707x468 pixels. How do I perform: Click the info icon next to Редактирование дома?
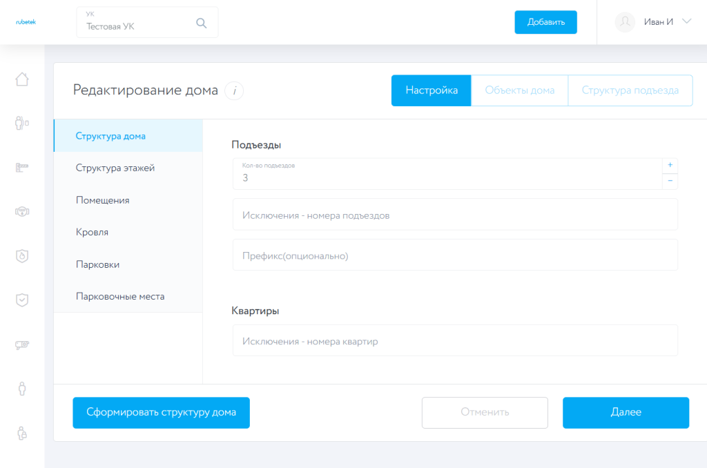coord(233,90)
